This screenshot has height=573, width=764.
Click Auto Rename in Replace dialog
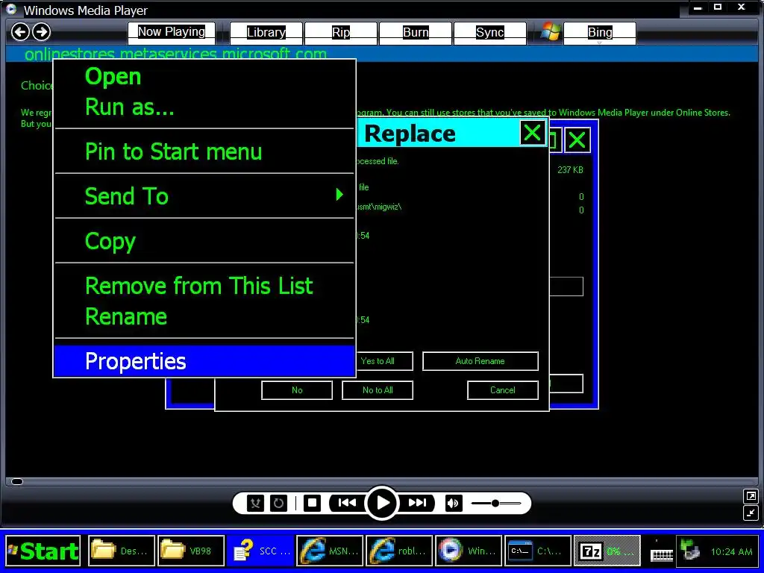point(480,361)
